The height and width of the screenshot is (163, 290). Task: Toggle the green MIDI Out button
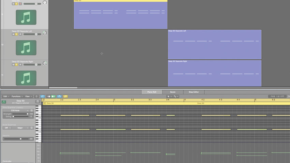coord(53,96)
